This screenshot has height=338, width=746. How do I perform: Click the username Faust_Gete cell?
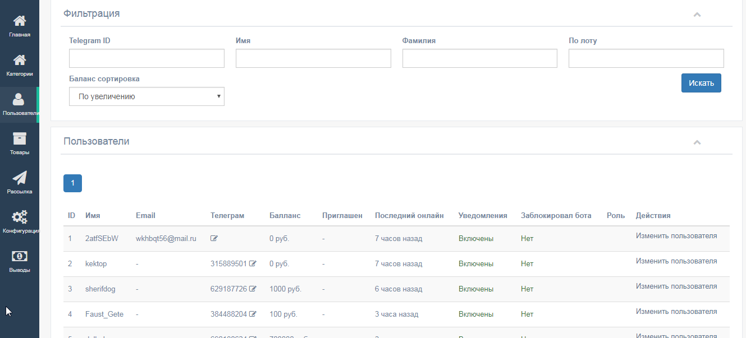[x=104, y=314]
